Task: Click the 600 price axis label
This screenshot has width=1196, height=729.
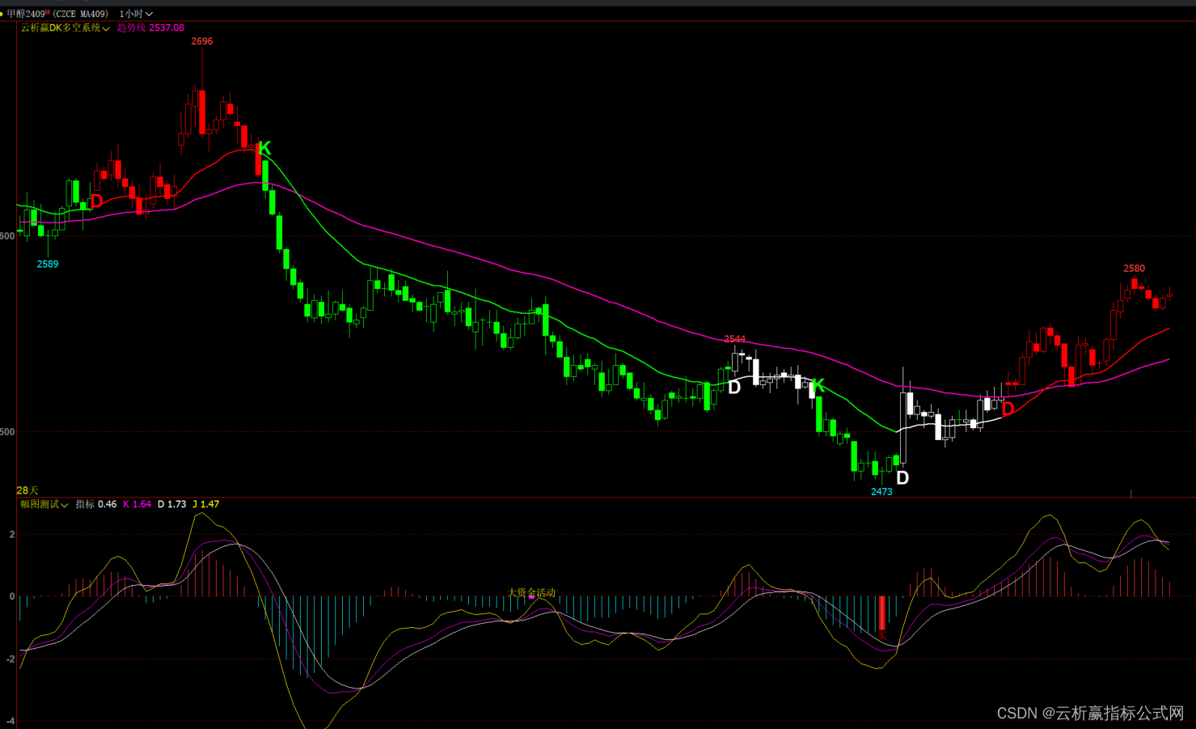Action: click(7, 236)
